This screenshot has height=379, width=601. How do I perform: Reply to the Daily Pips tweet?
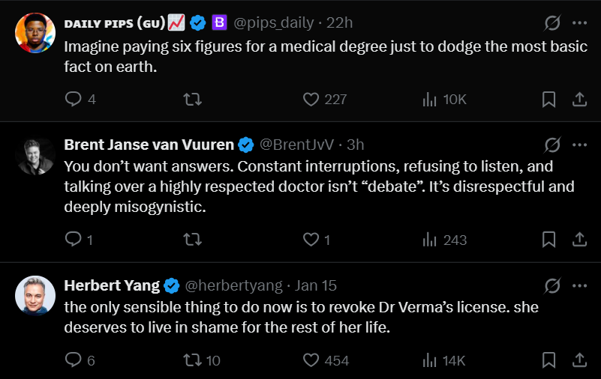pos(74,99)
